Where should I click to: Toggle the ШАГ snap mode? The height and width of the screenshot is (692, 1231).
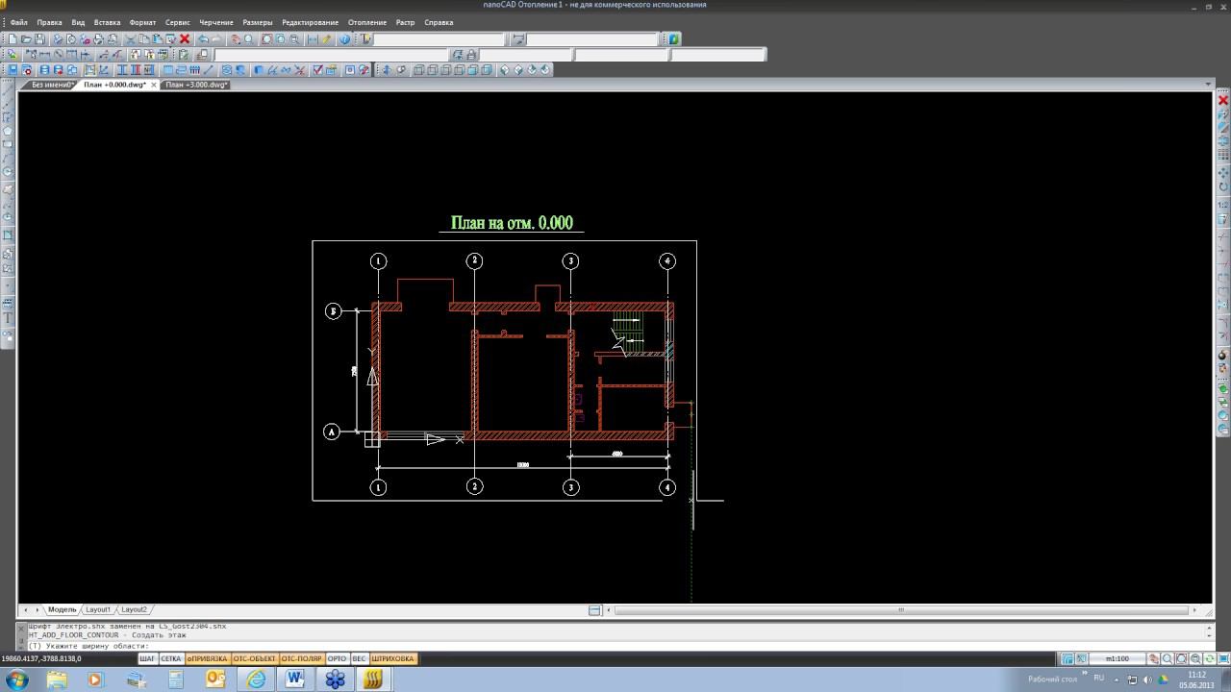click(147, 659)
